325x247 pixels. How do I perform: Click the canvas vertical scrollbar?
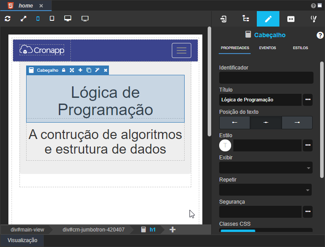point(209,81)
